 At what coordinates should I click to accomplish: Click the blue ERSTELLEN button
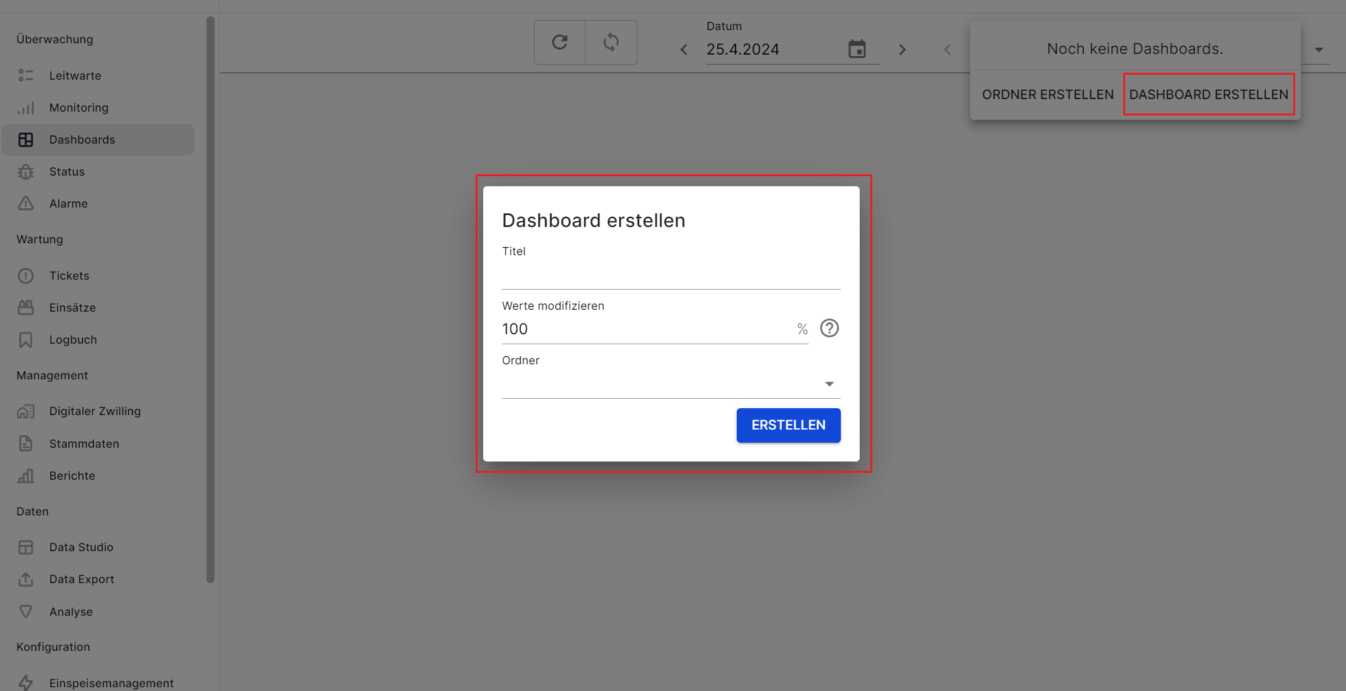[x=788, y=425]
